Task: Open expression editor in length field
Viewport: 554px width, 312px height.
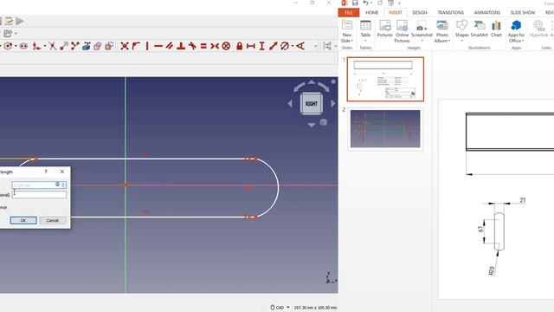Action: (x=58, y=185)
